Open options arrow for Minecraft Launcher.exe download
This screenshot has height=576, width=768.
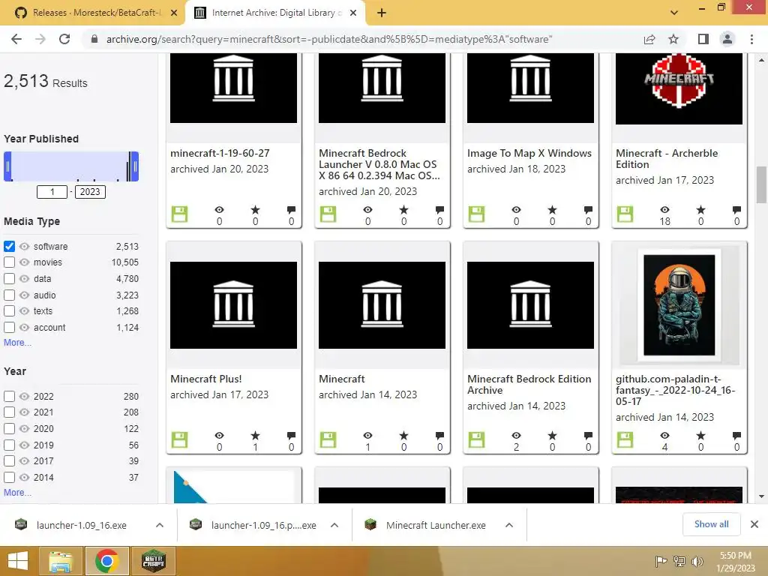point(509,525)
